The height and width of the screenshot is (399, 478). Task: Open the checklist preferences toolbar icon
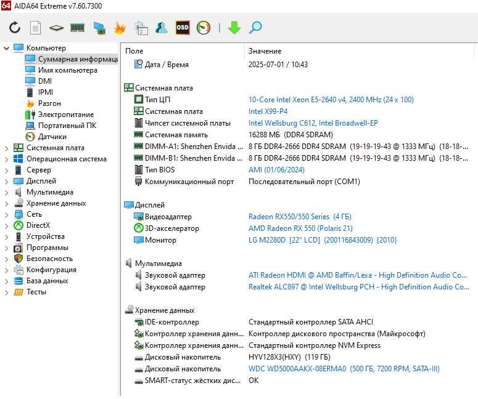point(141,28)
